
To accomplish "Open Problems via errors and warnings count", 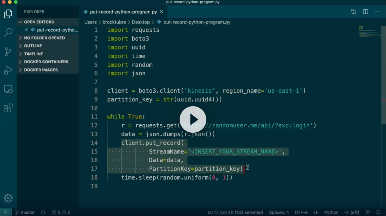I will click(x=61, y=212).
